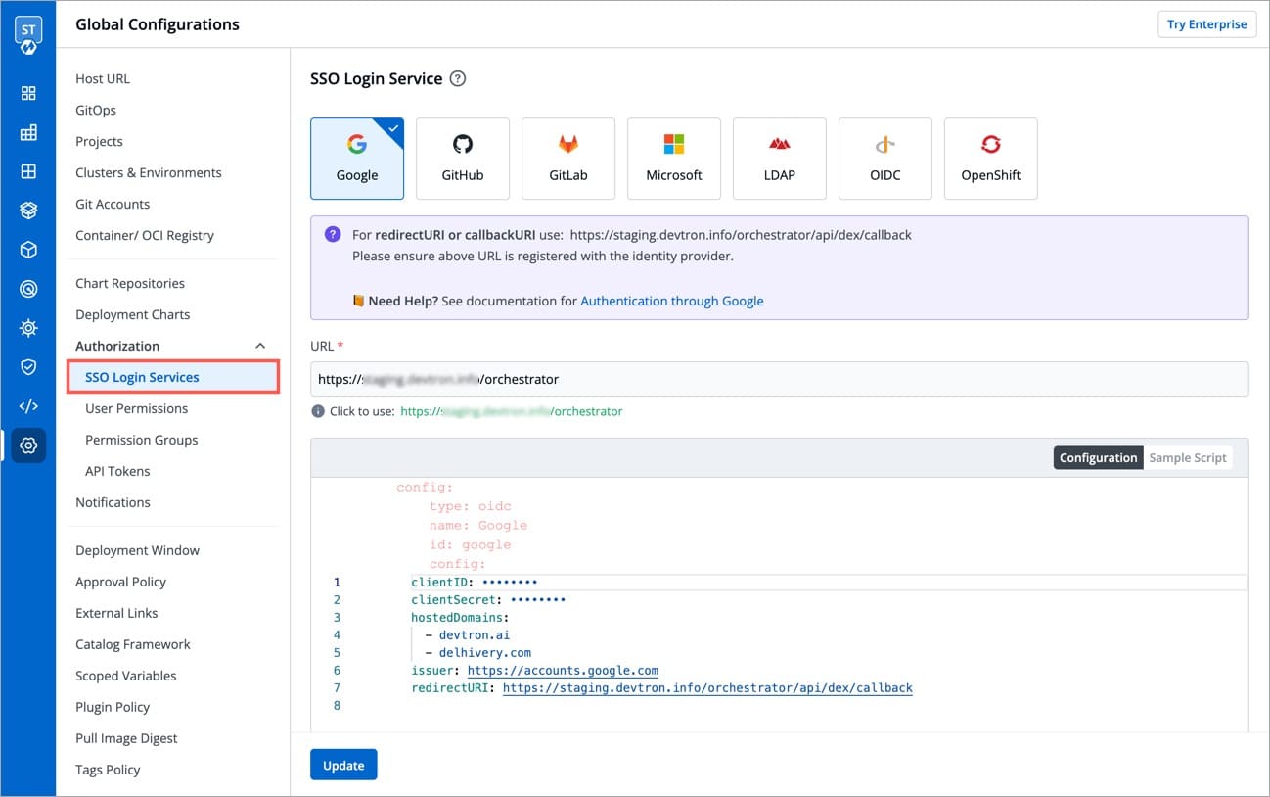
Task: Open the cube icon in left sidebar
Action: pos(28,250)
